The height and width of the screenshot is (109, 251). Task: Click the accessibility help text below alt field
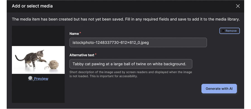(131, 74)
